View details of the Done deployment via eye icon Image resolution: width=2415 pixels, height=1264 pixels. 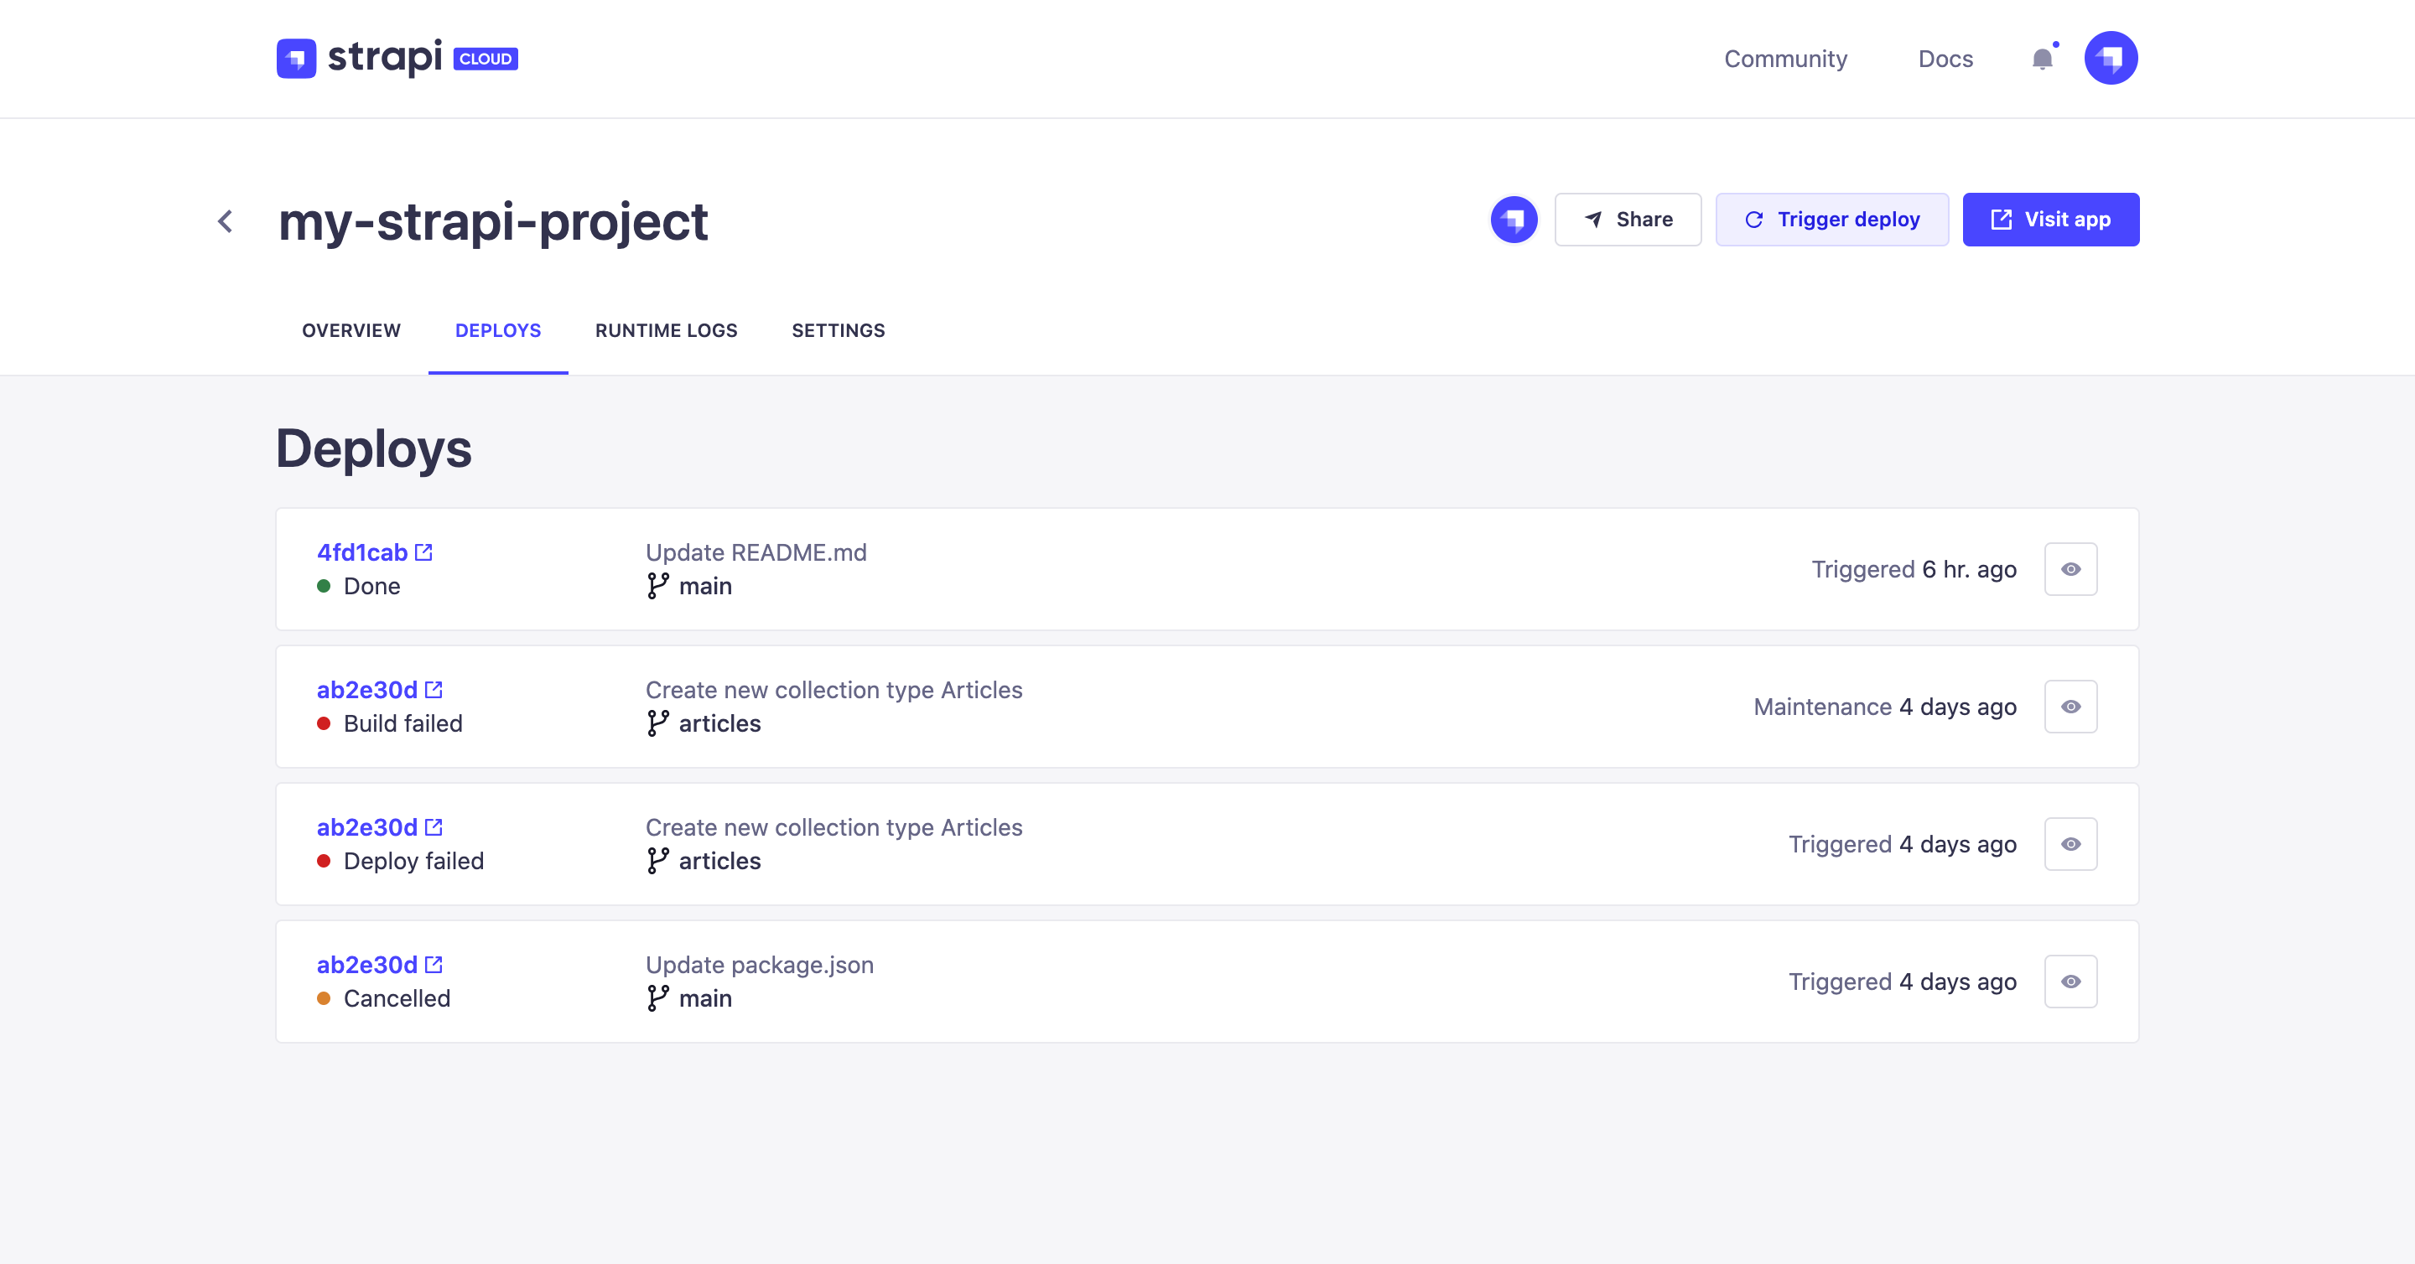point(2071,569)
